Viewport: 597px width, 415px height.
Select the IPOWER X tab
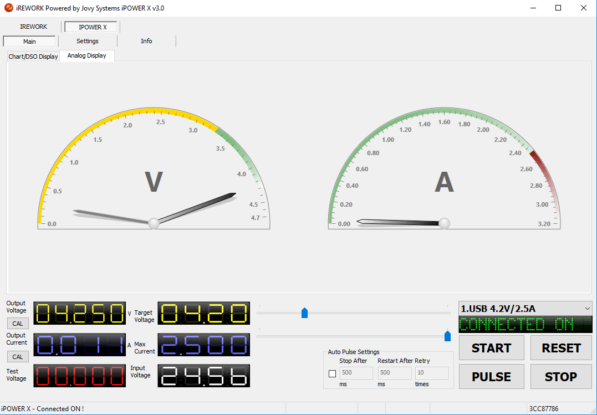pos(92,27)
